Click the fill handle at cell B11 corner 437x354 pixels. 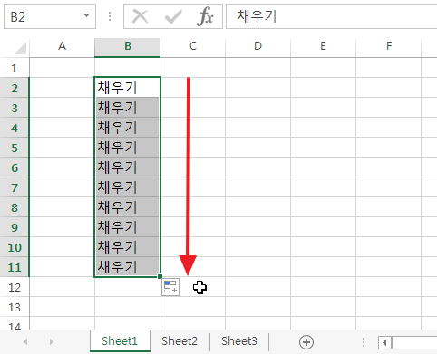tap(160, 276)
